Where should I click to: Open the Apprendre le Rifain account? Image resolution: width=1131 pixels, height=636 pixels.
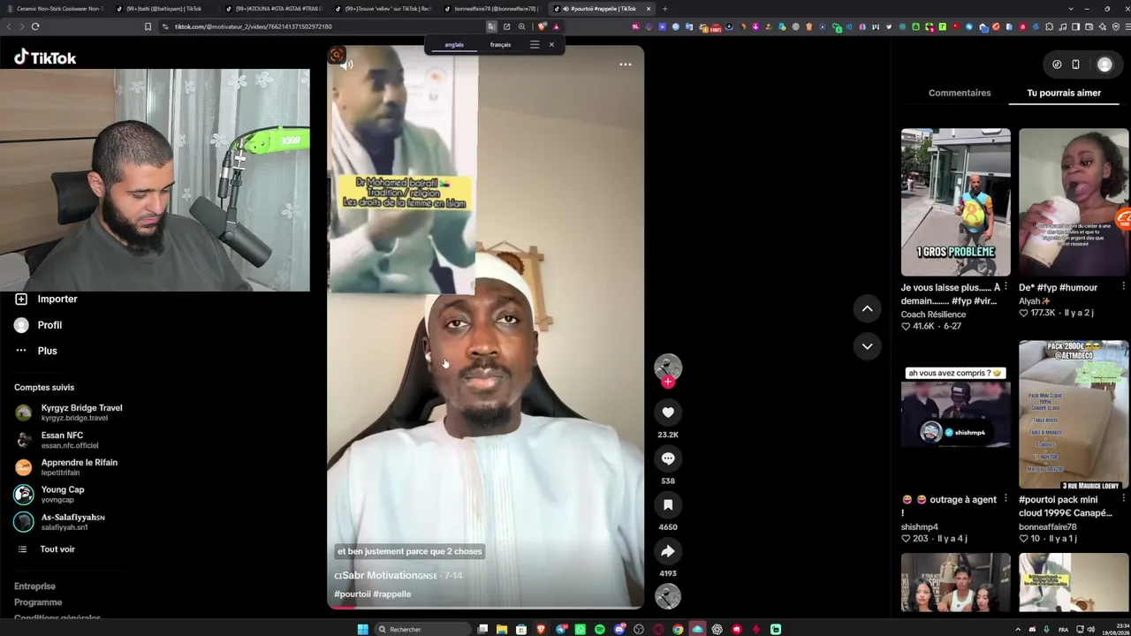66,467
